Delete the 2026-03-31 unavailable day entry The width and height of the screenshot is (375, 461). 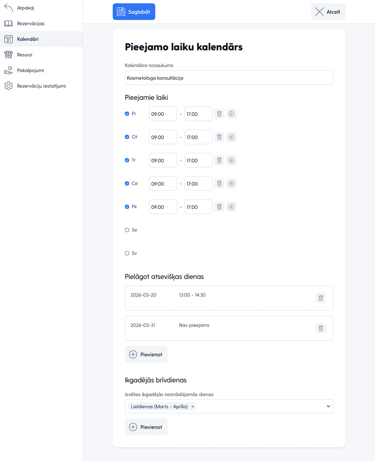coord(320,328)
